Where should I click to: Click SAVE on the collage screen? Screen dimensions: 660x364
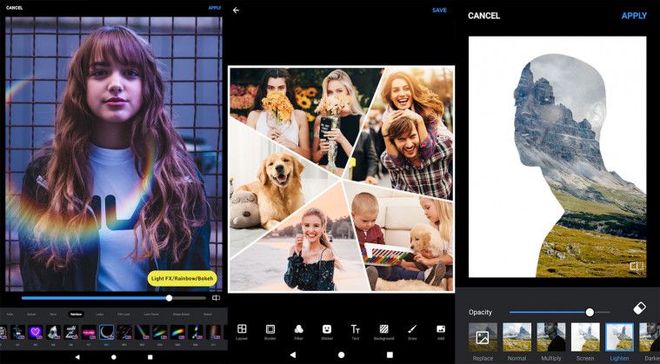coord(439,10)
